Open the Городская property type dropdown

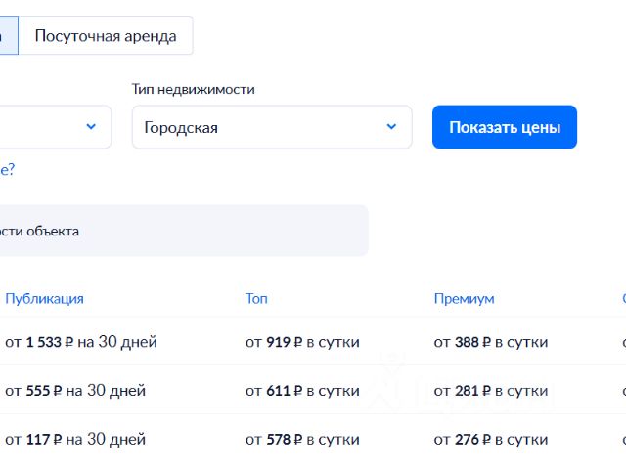point(271,127)
